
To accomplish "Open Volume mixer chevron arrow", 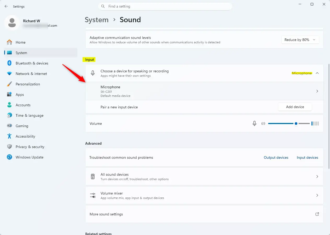I will pyautogui.click(x=317, y=195).
